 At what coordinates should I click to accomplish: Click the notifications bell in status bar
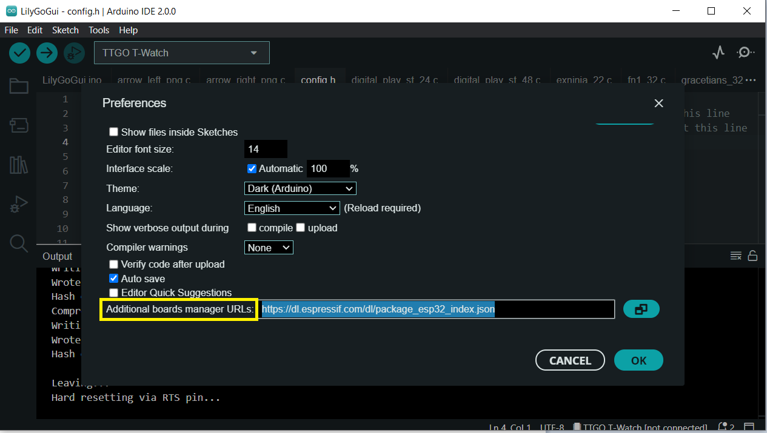point(723,428)
